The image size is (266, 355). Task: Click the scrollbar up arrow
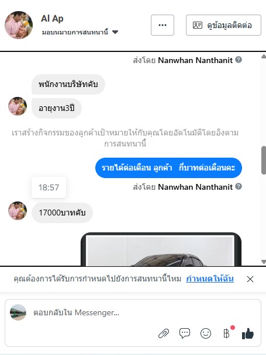264,57
